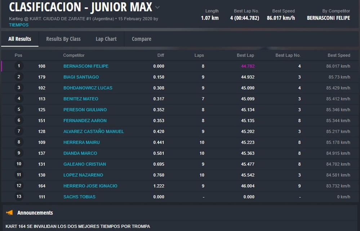The width and height of the screenshot is (360, 231).
Task: Expand the Clasificacion - Junior Max title dropdown
Action: (157, 8)
